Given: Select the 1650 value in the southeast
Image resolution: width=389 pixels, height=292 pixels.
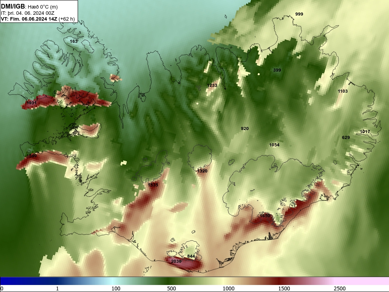Looking at the screenshot, I should pos(265,216).
